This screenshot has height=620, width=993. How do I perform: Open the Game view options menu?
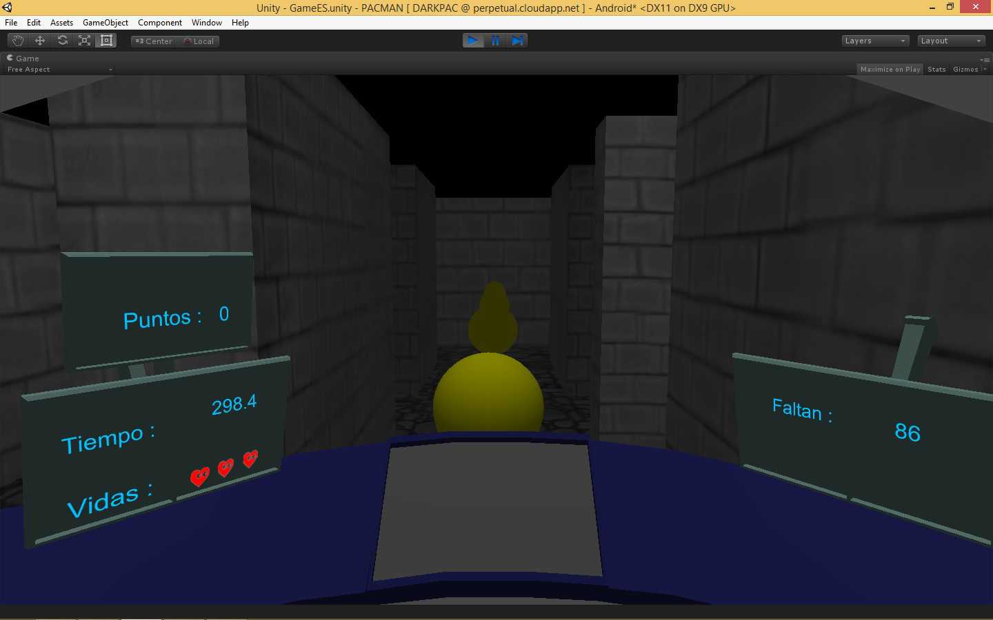(x=985, y=60)
